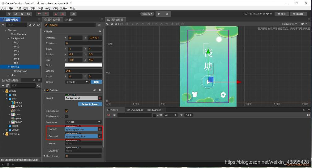Open editor folder button
Image resolution: width=312 pixels, height=168 pixels.
click(298, 14)
